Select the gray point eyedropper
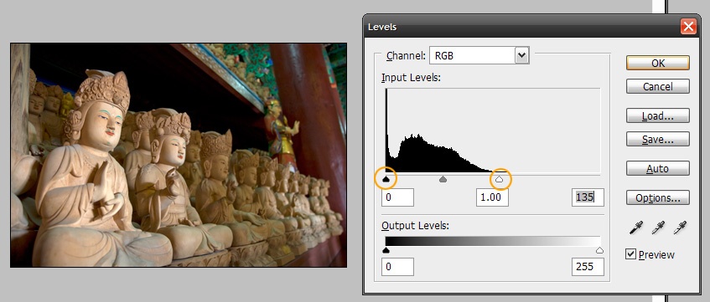Image resolution: width=710 pixels, height=302 pixels. (x=658, y=228)
